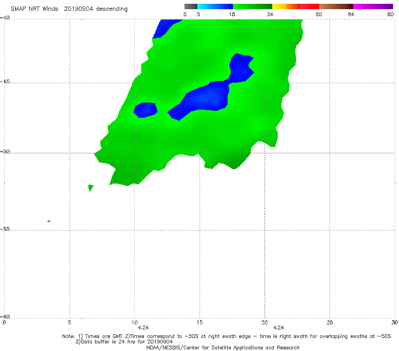The width and height of the screenshot is (399, 351).
Task: Click the blue patch at the swath's top edge
Action: [166, 27]
